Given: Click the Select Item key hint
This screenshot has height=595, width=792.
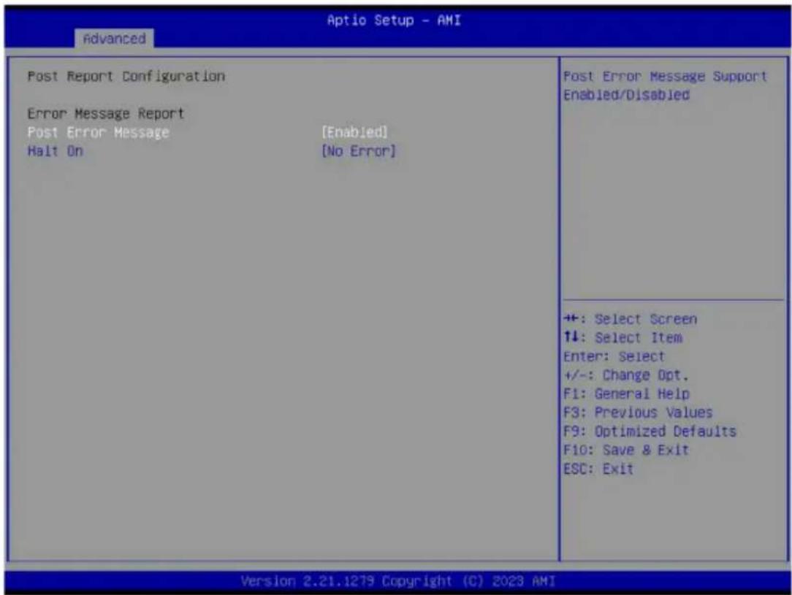Looking at the screenshot, I should (622, 337).
